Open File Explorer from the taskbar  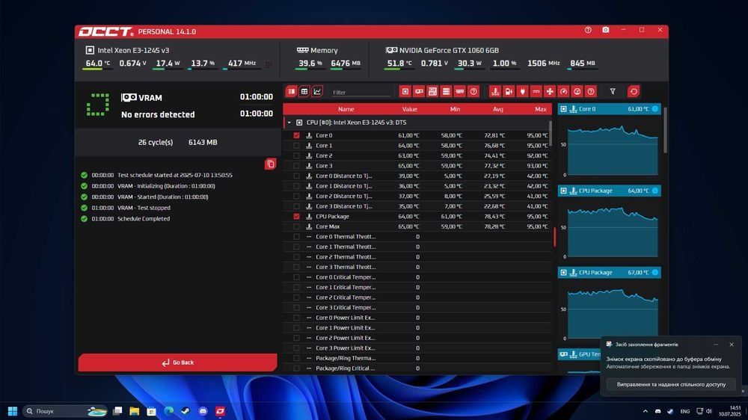pyautogui.click(x=135, y=411)
